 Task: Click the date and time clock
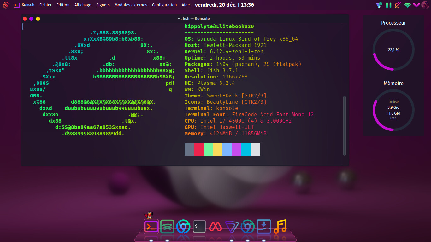point(224,5)
